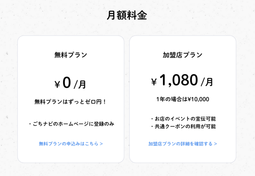Click the yen symbol beside 1,080
The height and width of the screenshot is (176, 255).
pos(154,82)
